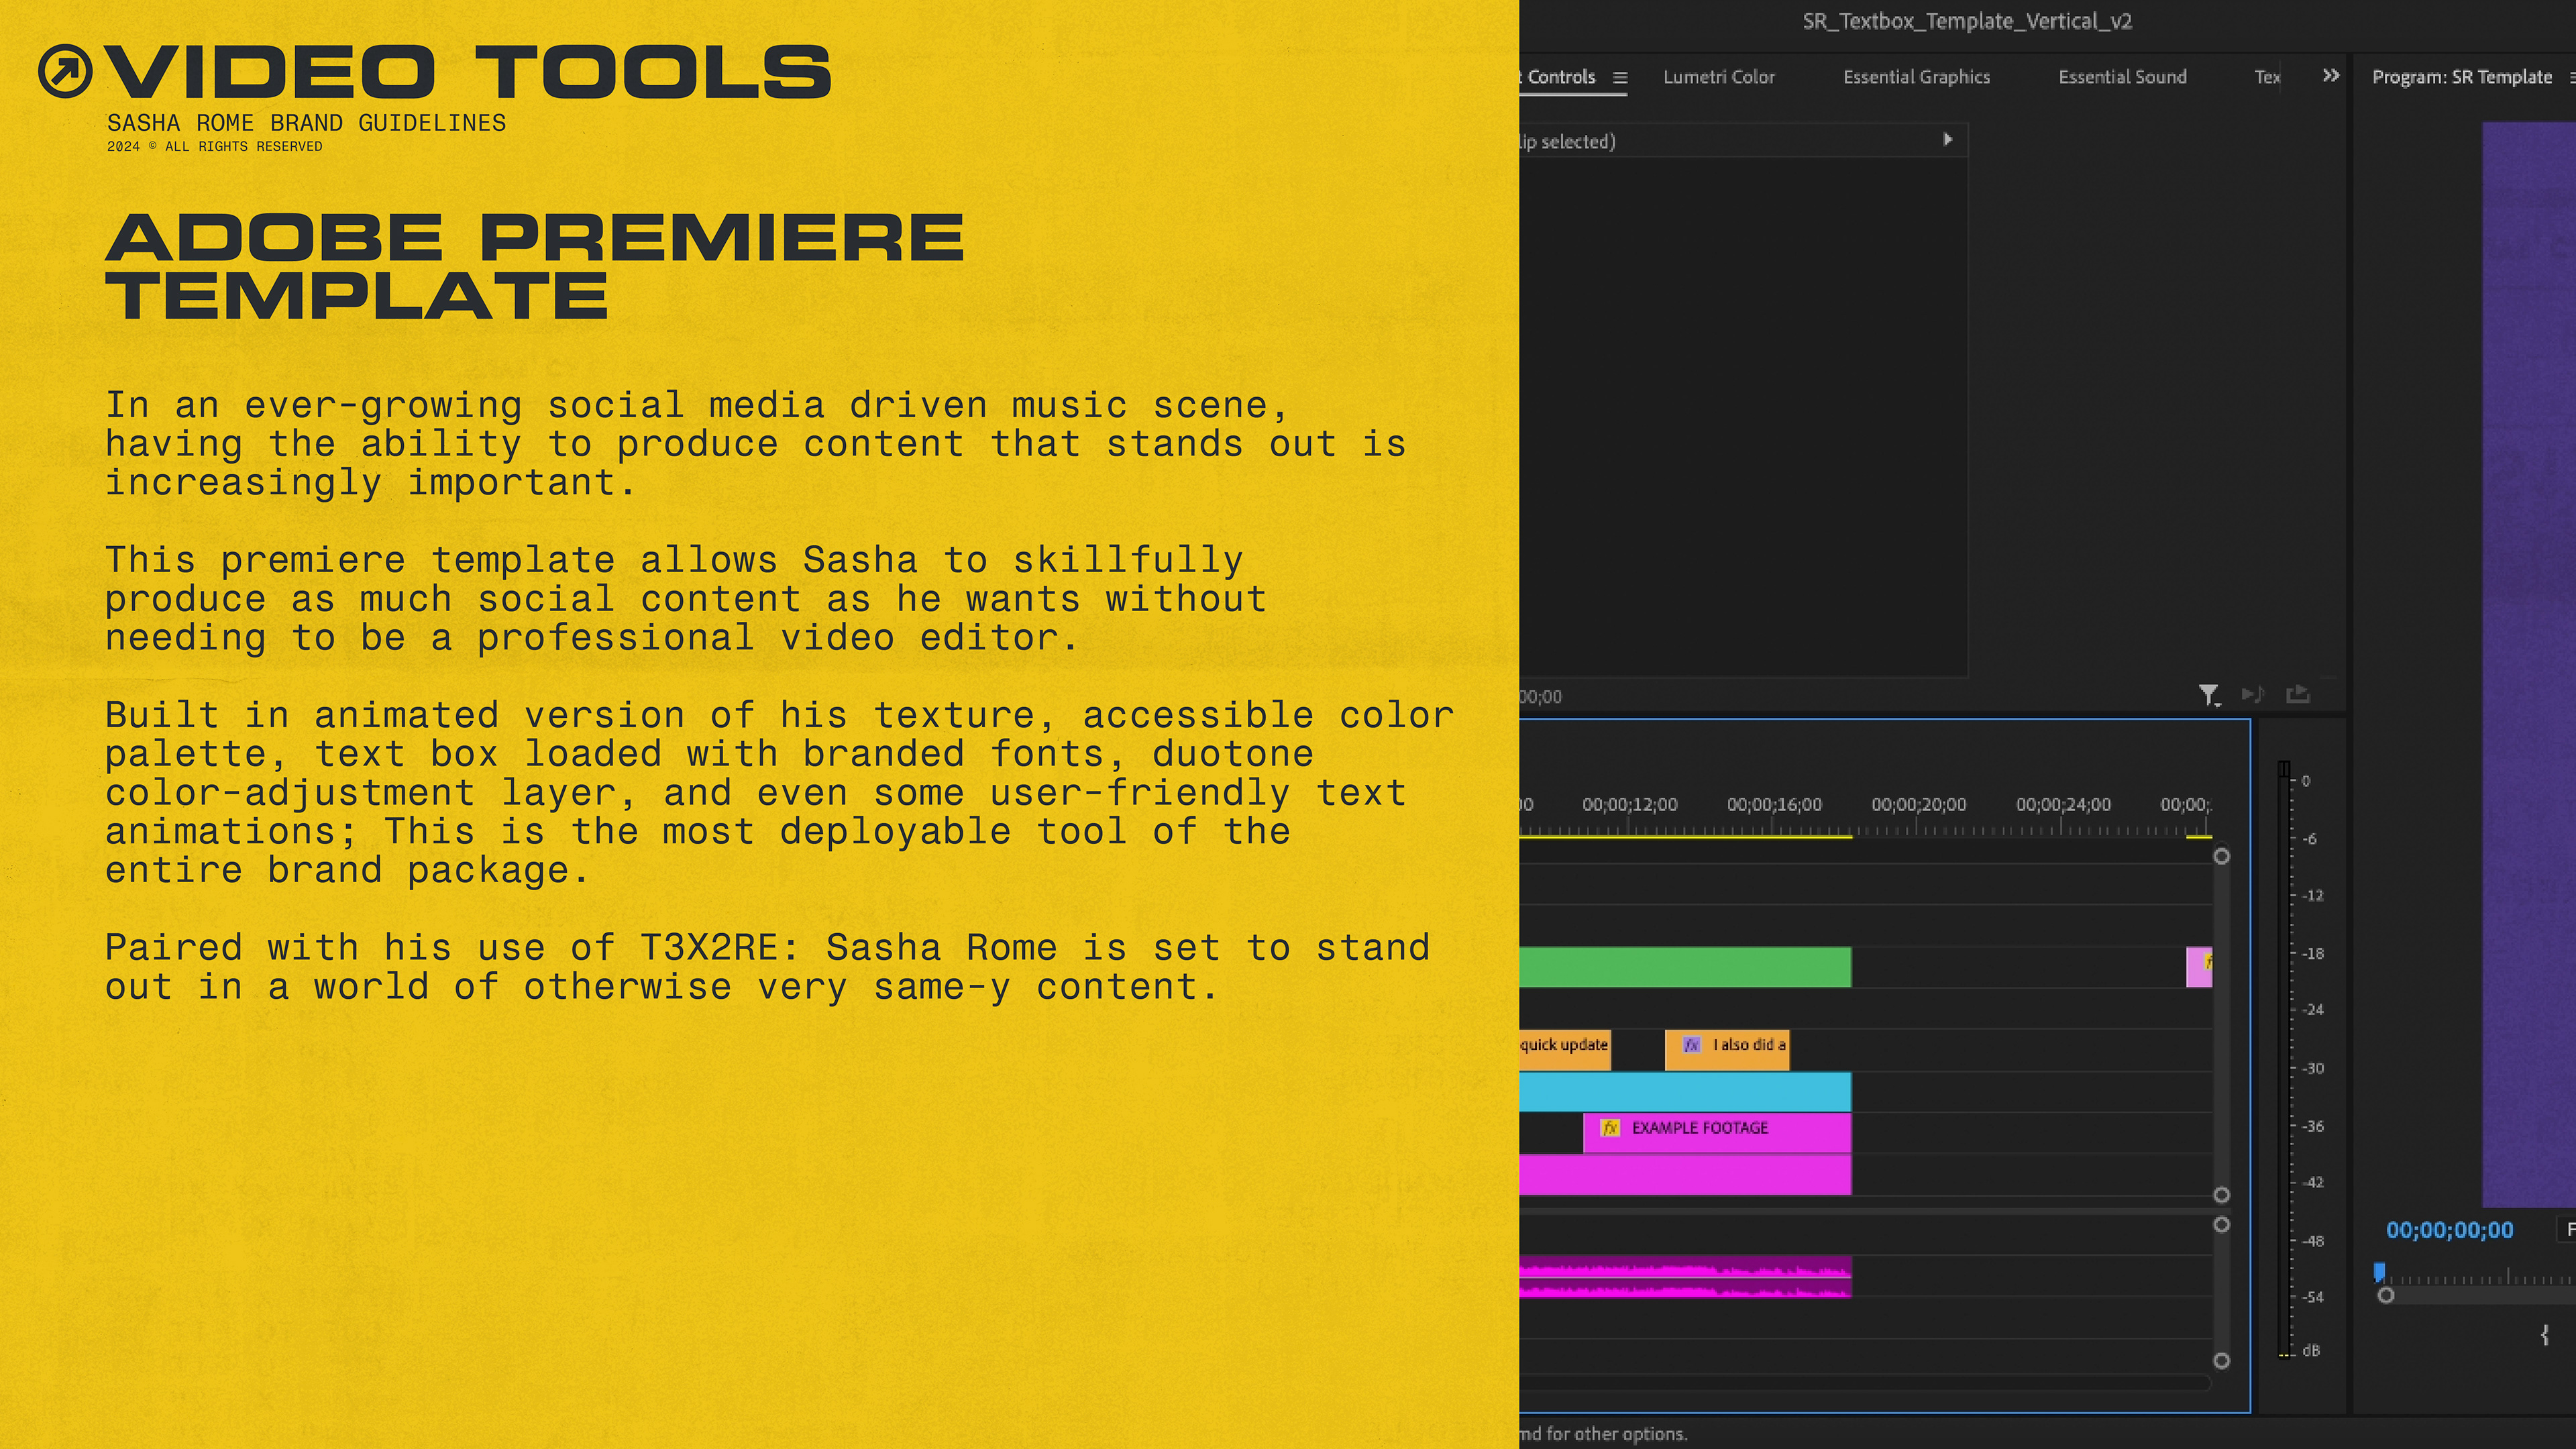Open the Program: SR Template panel menu icon
This screenshot has height=1449, width=2576.
pos(2572,78)
